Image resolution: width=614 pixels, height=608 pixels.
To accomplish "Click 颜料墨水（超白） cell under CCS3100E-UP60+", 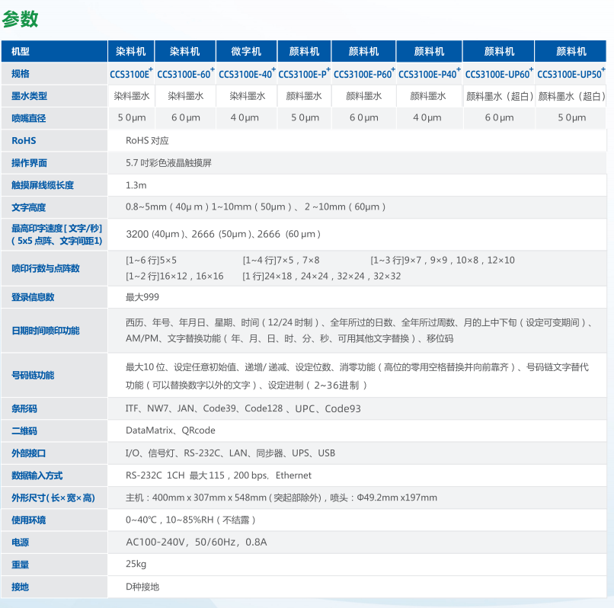I will (x=500, y=96).
